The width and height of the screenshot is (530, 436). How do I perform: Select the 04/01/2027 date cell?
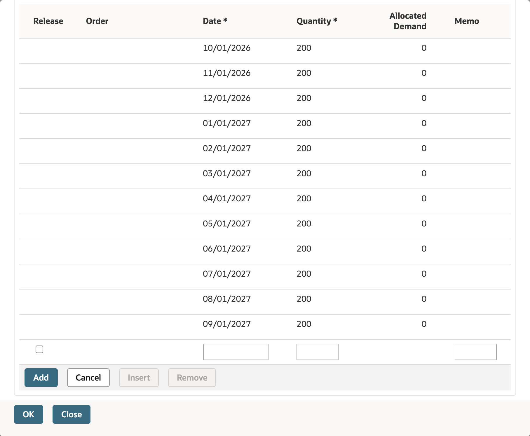(227, 198)
